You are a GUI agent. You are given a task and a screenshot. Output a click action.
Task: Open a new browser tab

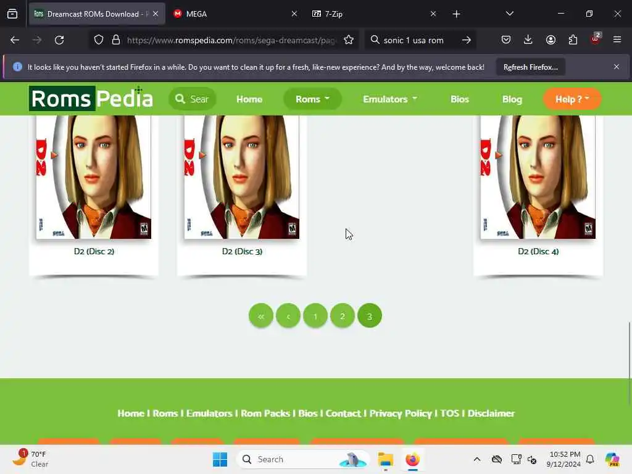tap(456, 14)
